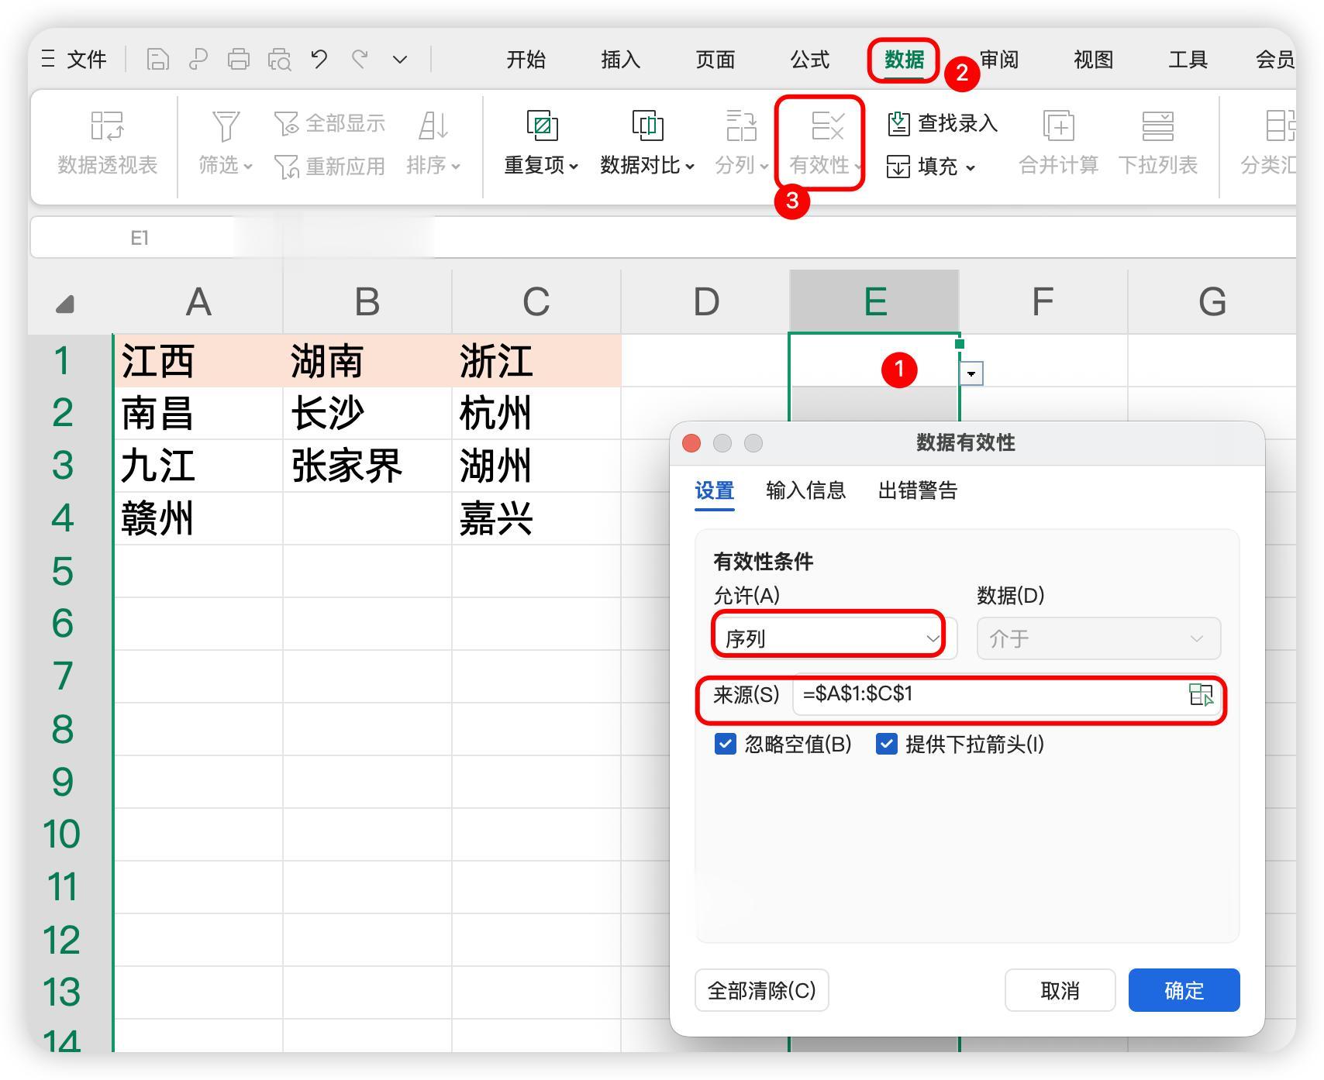Expand the quick access toolbar chevron
This screenshot has width=1324, height=1080.
coord(400,60)
